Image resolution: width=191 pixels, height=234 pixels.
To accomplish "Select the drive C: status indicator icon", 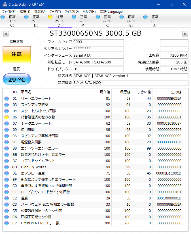I will [3, 17].
